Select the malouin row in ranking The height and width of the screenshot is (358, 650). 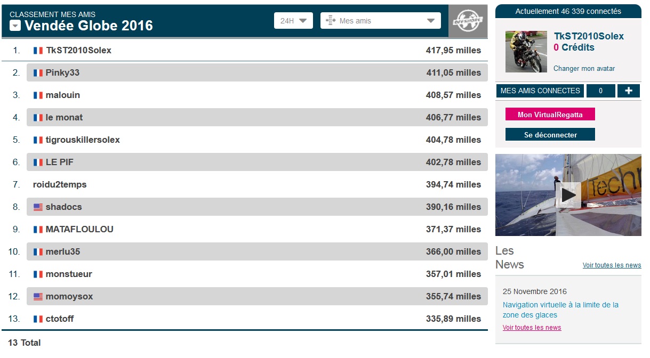pos(256,95)
